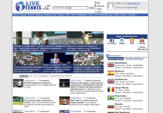
Task: Open Palermo Ladies Open article headline
Action: (87, 86)
